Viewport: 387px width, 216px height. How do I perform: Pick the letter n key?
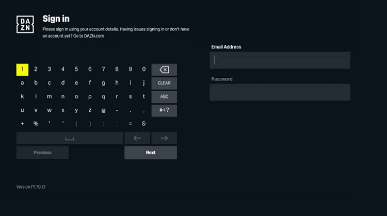click(63, 96)
